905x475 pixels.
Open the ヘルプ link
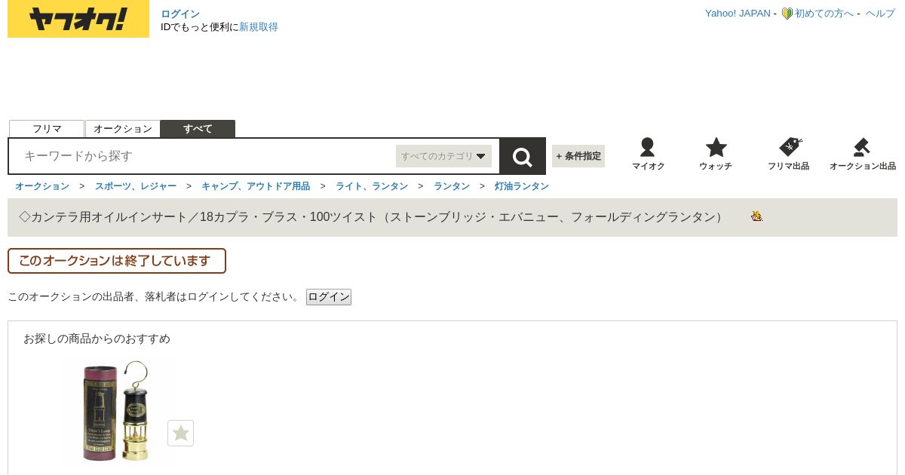[x=880, y=14]
